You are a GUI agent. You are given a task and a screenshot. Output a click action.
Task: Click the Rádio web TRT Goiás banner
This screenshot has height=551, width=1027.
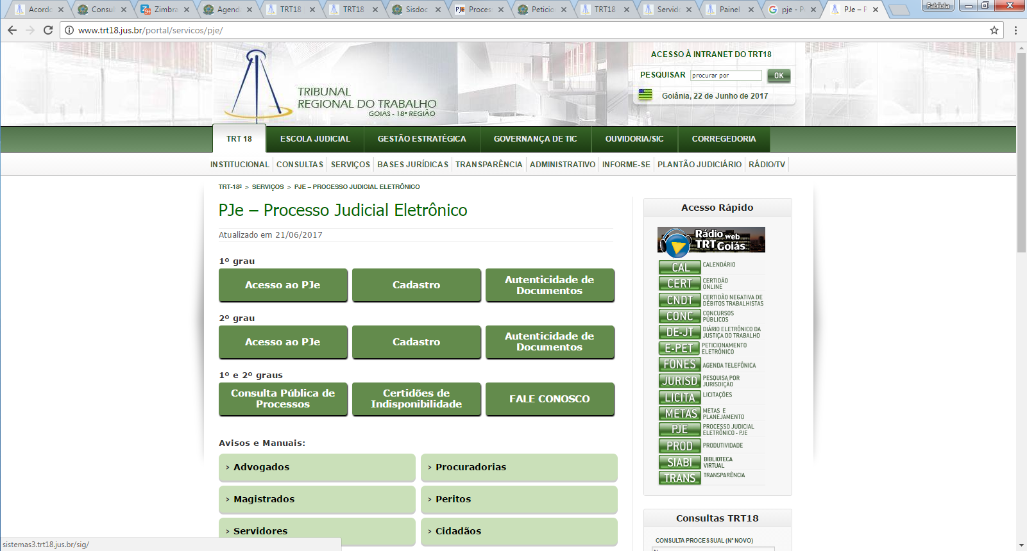711,240
